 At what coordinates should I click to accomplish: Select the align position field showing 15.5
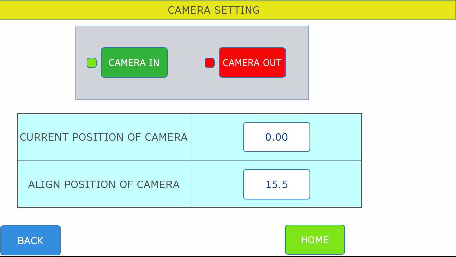pos(277,184)
